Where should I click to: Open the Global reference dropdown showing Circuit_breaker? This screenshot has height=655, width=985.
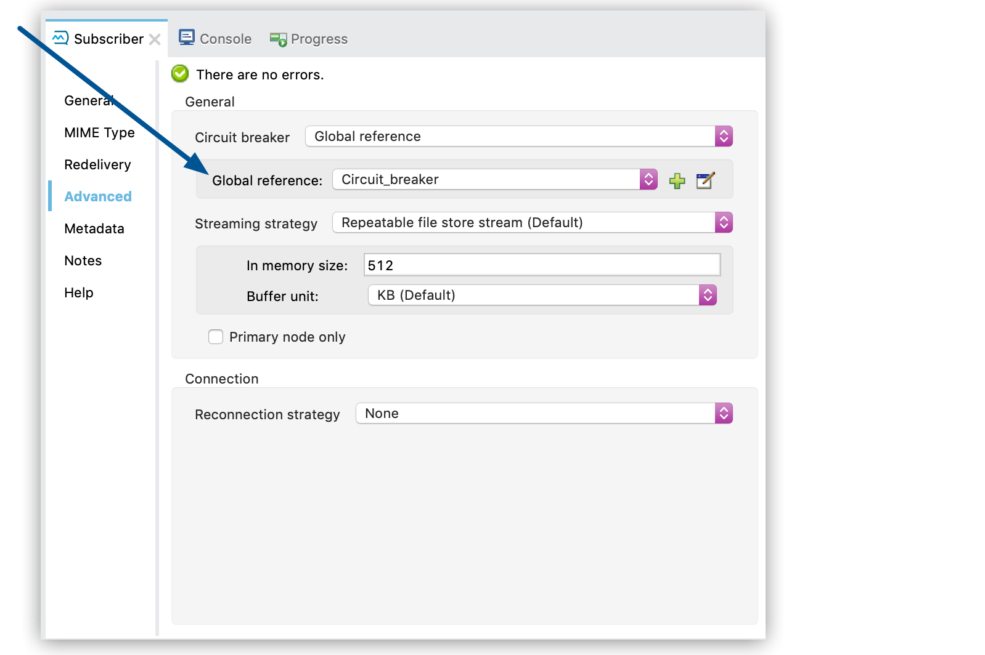(647, 179)
